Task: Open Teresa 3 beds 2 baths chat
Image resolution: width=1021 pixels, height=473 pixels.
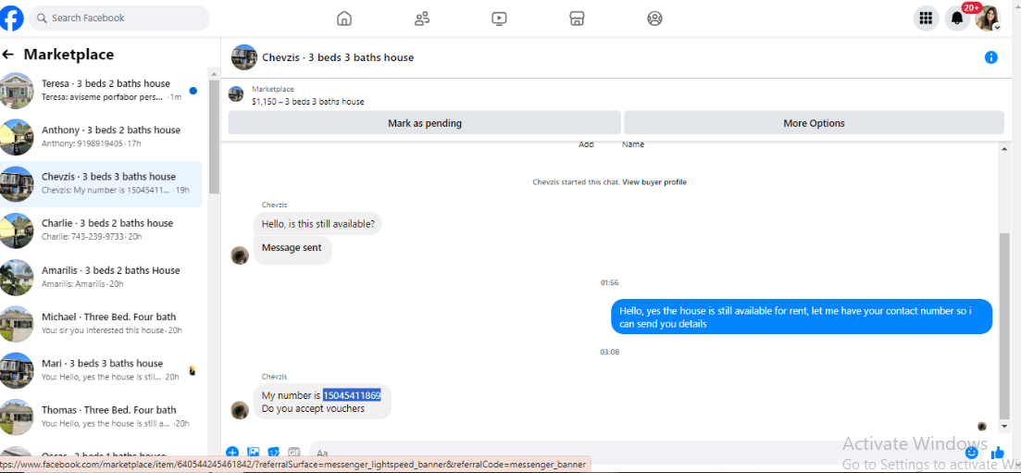Action: pos(101,90)
